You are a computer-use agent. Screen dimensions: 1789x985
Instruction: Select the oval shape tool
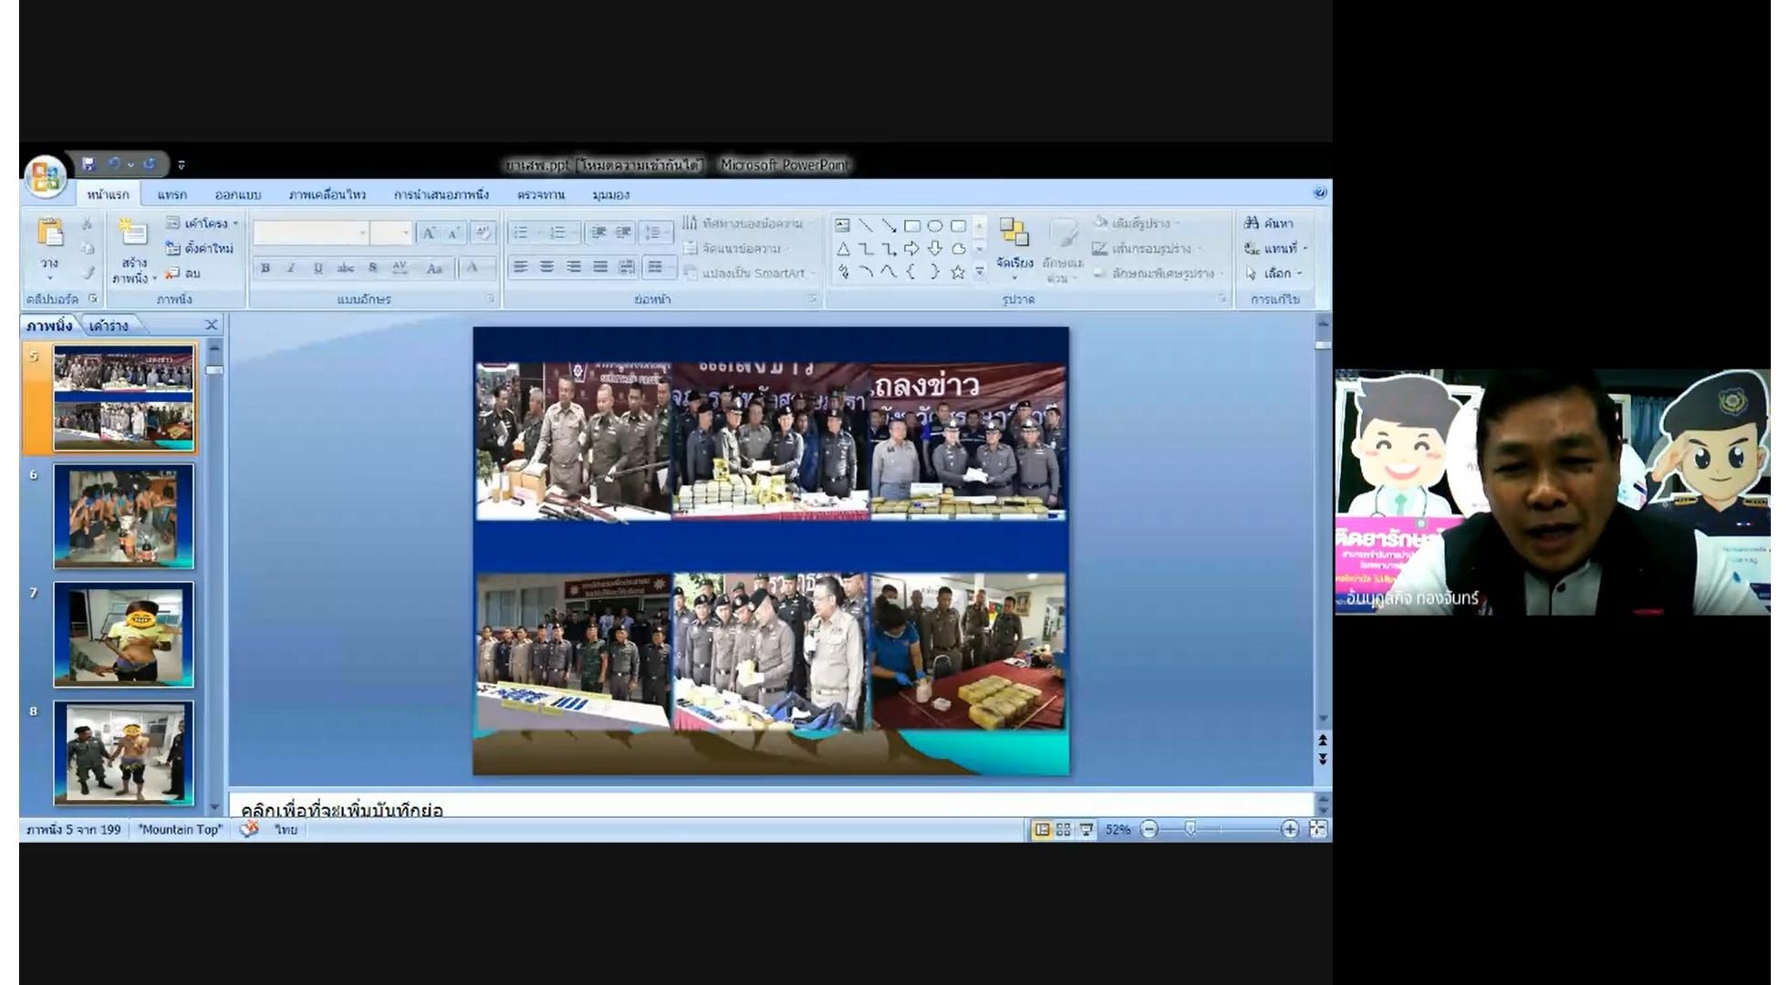pyautogui.click(x=934, y=225)
